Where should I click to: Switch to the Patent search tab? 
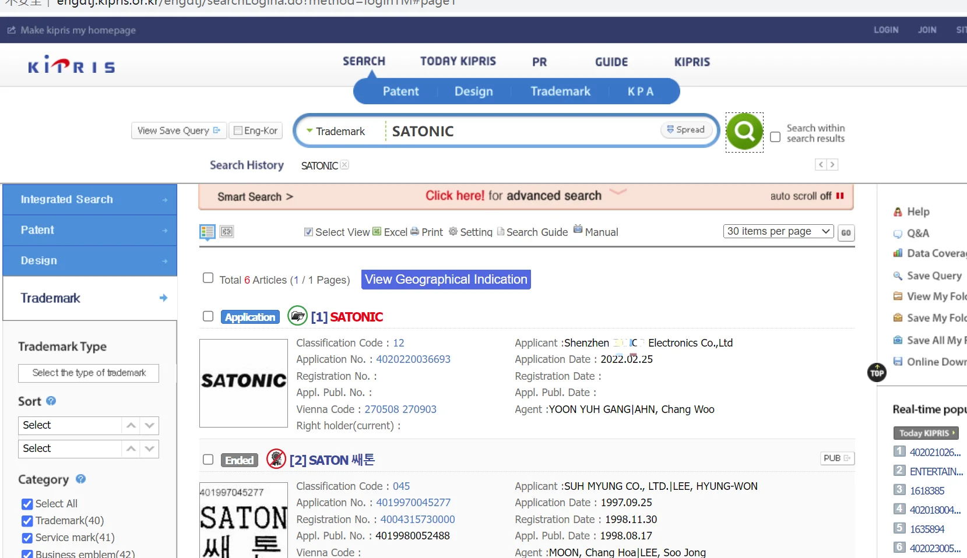coord(401,91)
